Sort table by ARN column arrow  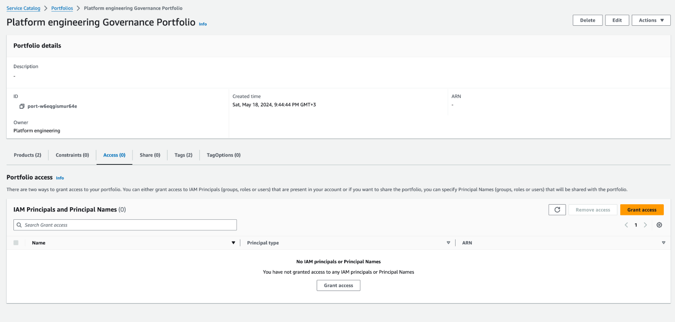(x=664, y=243)
